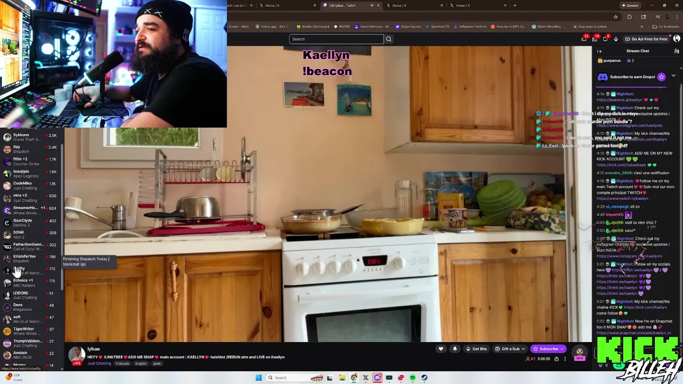Viewport: 683px width, 384px height.
Task: Select fl0m Counter-Strike channel in sidebar
Action: 30,161
